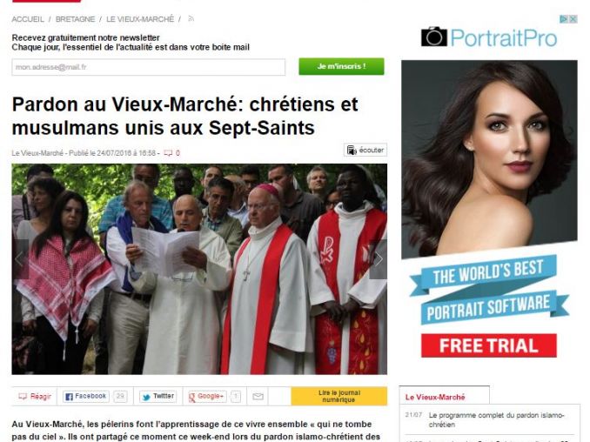The height and width of the screenshot is (442, 590).
Task: Close the PortraitPro ad with X
Action: pyautogui.click(x=573, y=19)
